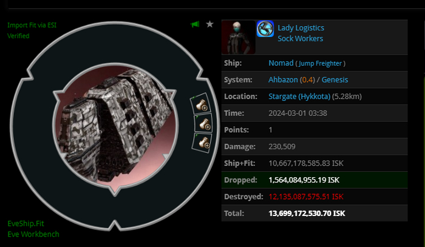
Task: Open the Sock Workers corporation page
Action: pyautogui.click(x=301, y=38)
